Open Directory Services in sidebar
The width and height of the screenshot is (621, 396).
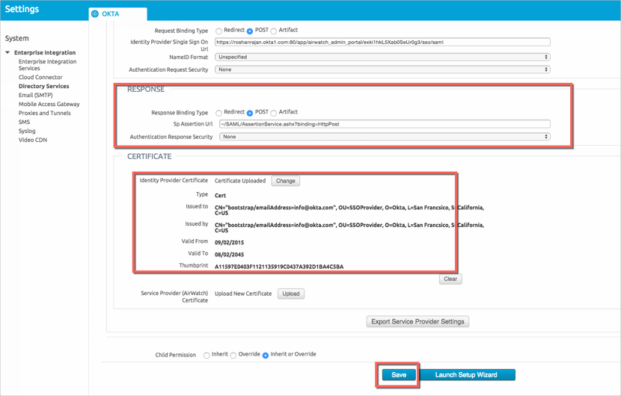point(43,86)
